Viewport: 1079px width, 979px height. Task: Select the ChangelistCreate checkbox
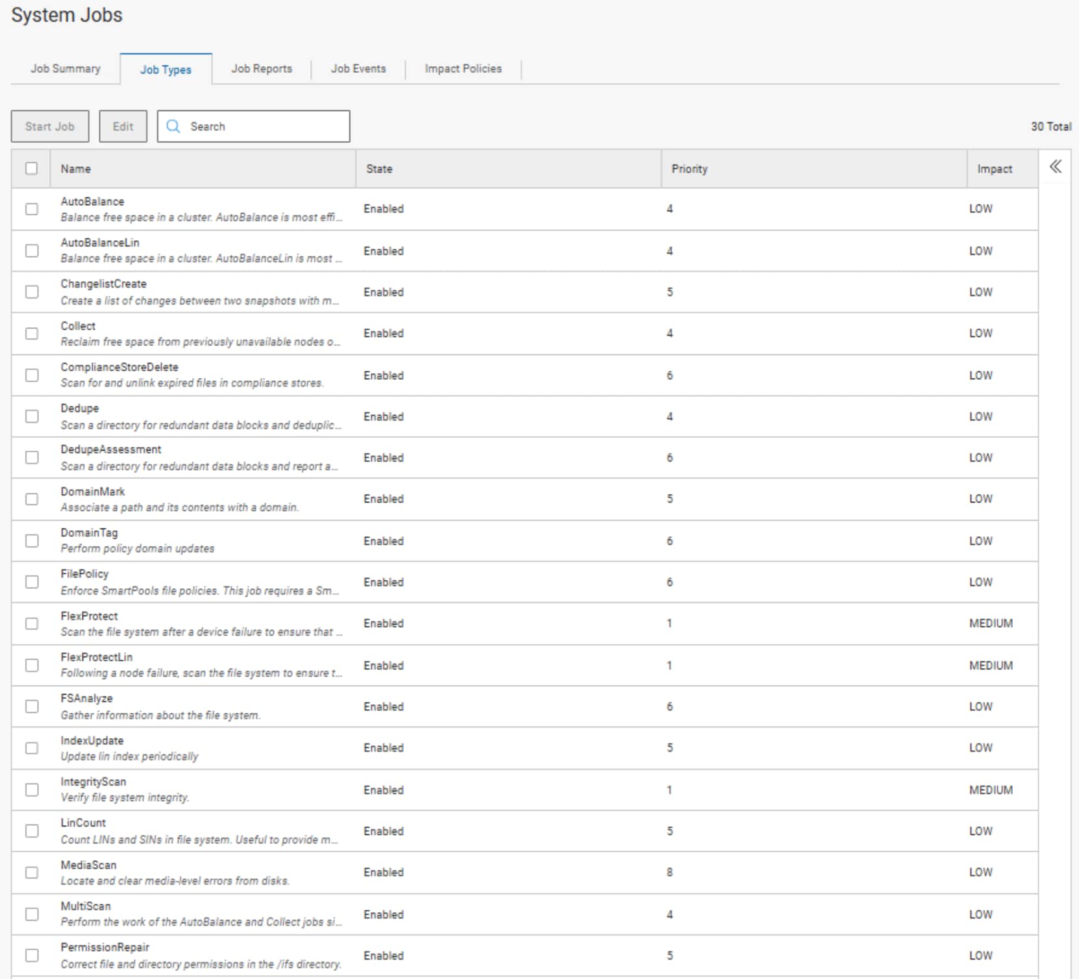[x=31, y=292]
